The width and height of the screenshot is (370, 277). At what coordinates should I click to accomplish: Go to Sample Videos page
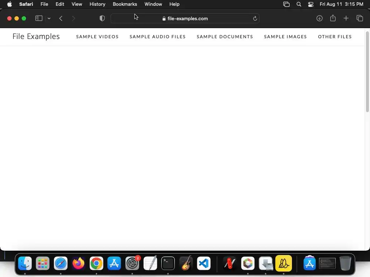97,37
